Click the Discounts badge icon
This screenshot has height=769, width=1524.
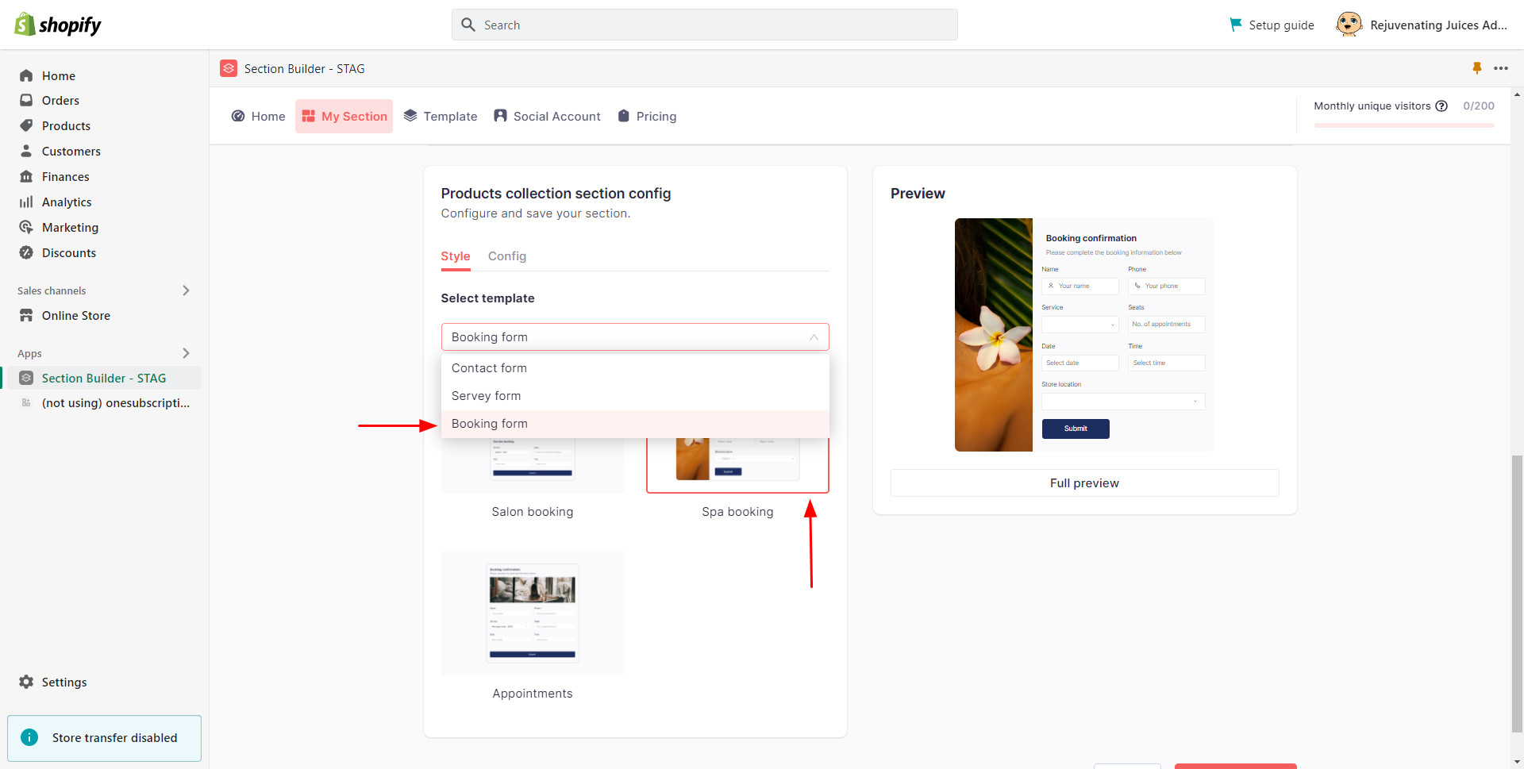point(26,253)
